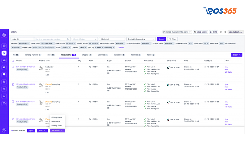This screenshot has height=163, width=245.
Task: Open the dashboard icon in the sidebar
Action: 4,46
